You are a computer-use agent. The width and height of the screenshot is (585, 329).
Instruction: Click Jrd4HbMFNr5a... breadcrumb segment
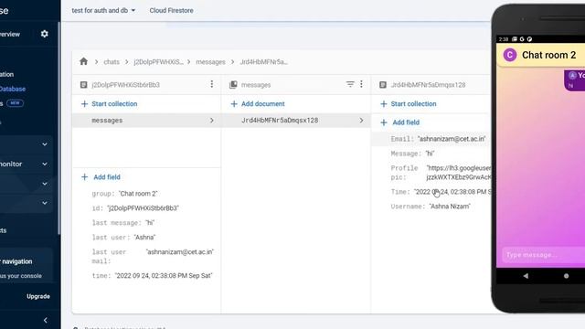tap(264, 62)
